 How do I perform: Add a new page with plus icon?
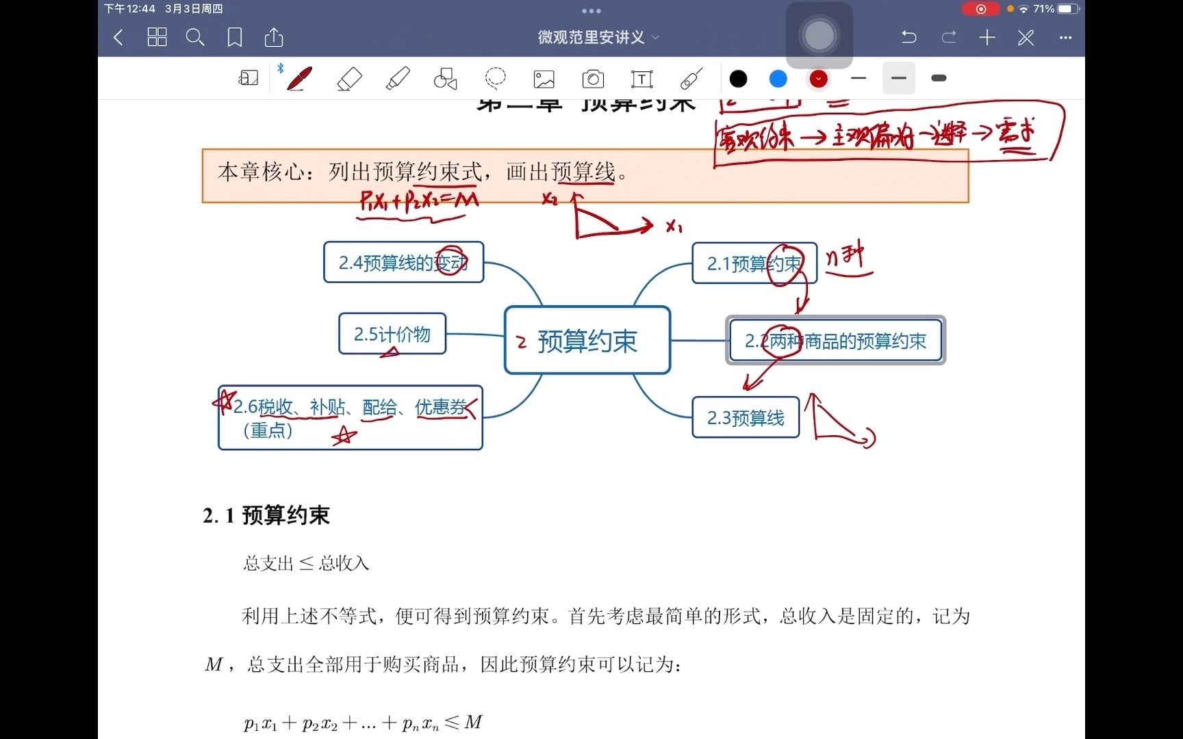coord(987,38)
